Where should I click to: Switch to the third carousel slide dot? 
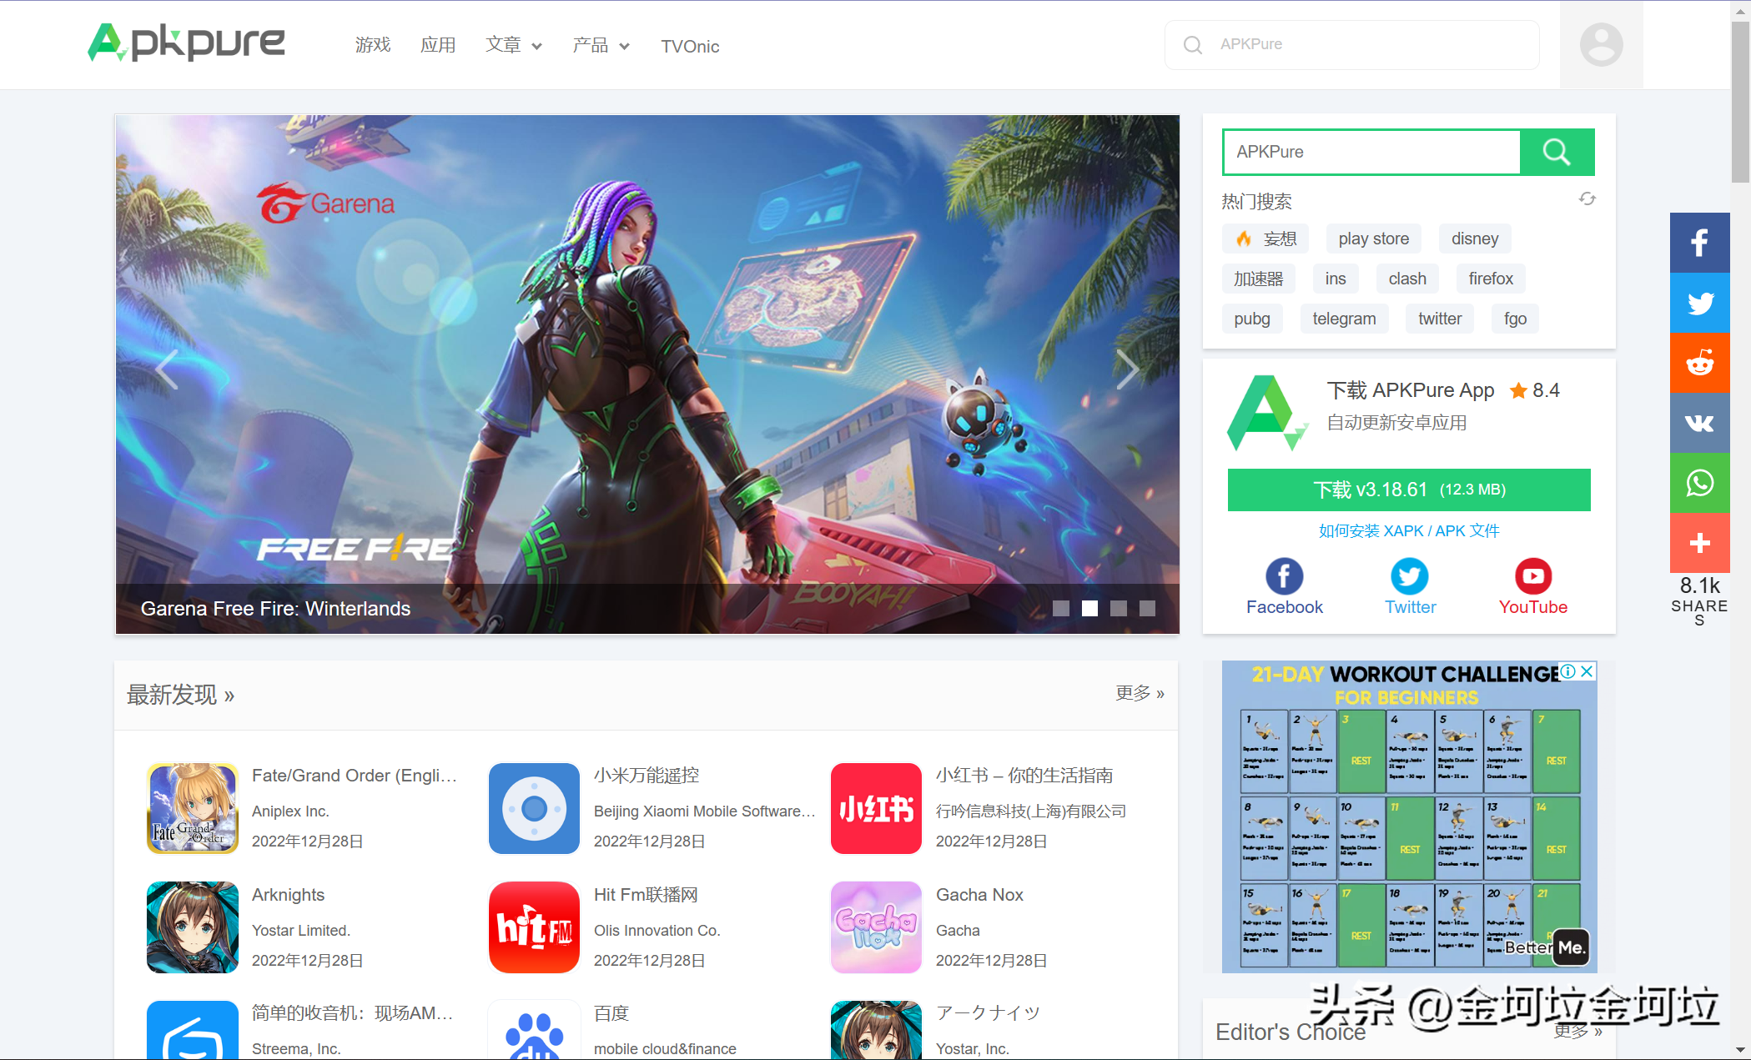click(x=1119, y=609)
